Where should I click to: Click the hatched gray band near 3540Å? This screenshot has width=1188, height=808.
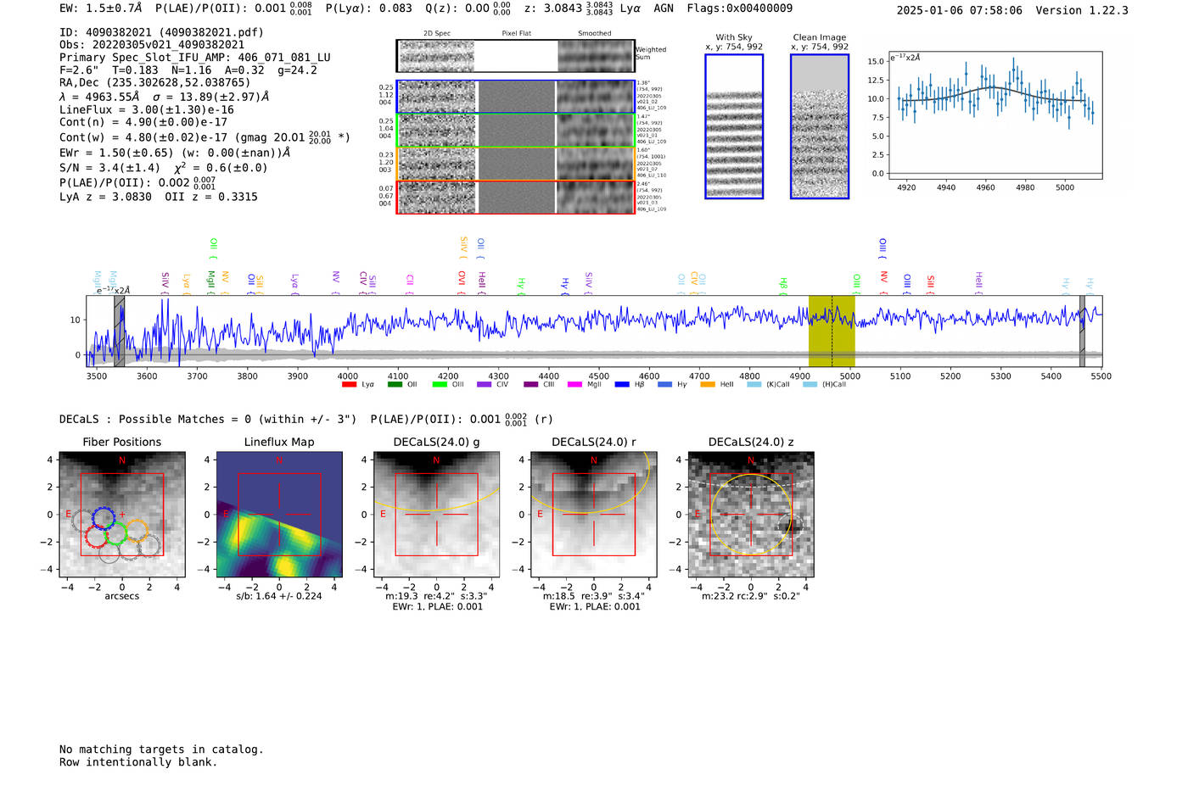point(120,331)
